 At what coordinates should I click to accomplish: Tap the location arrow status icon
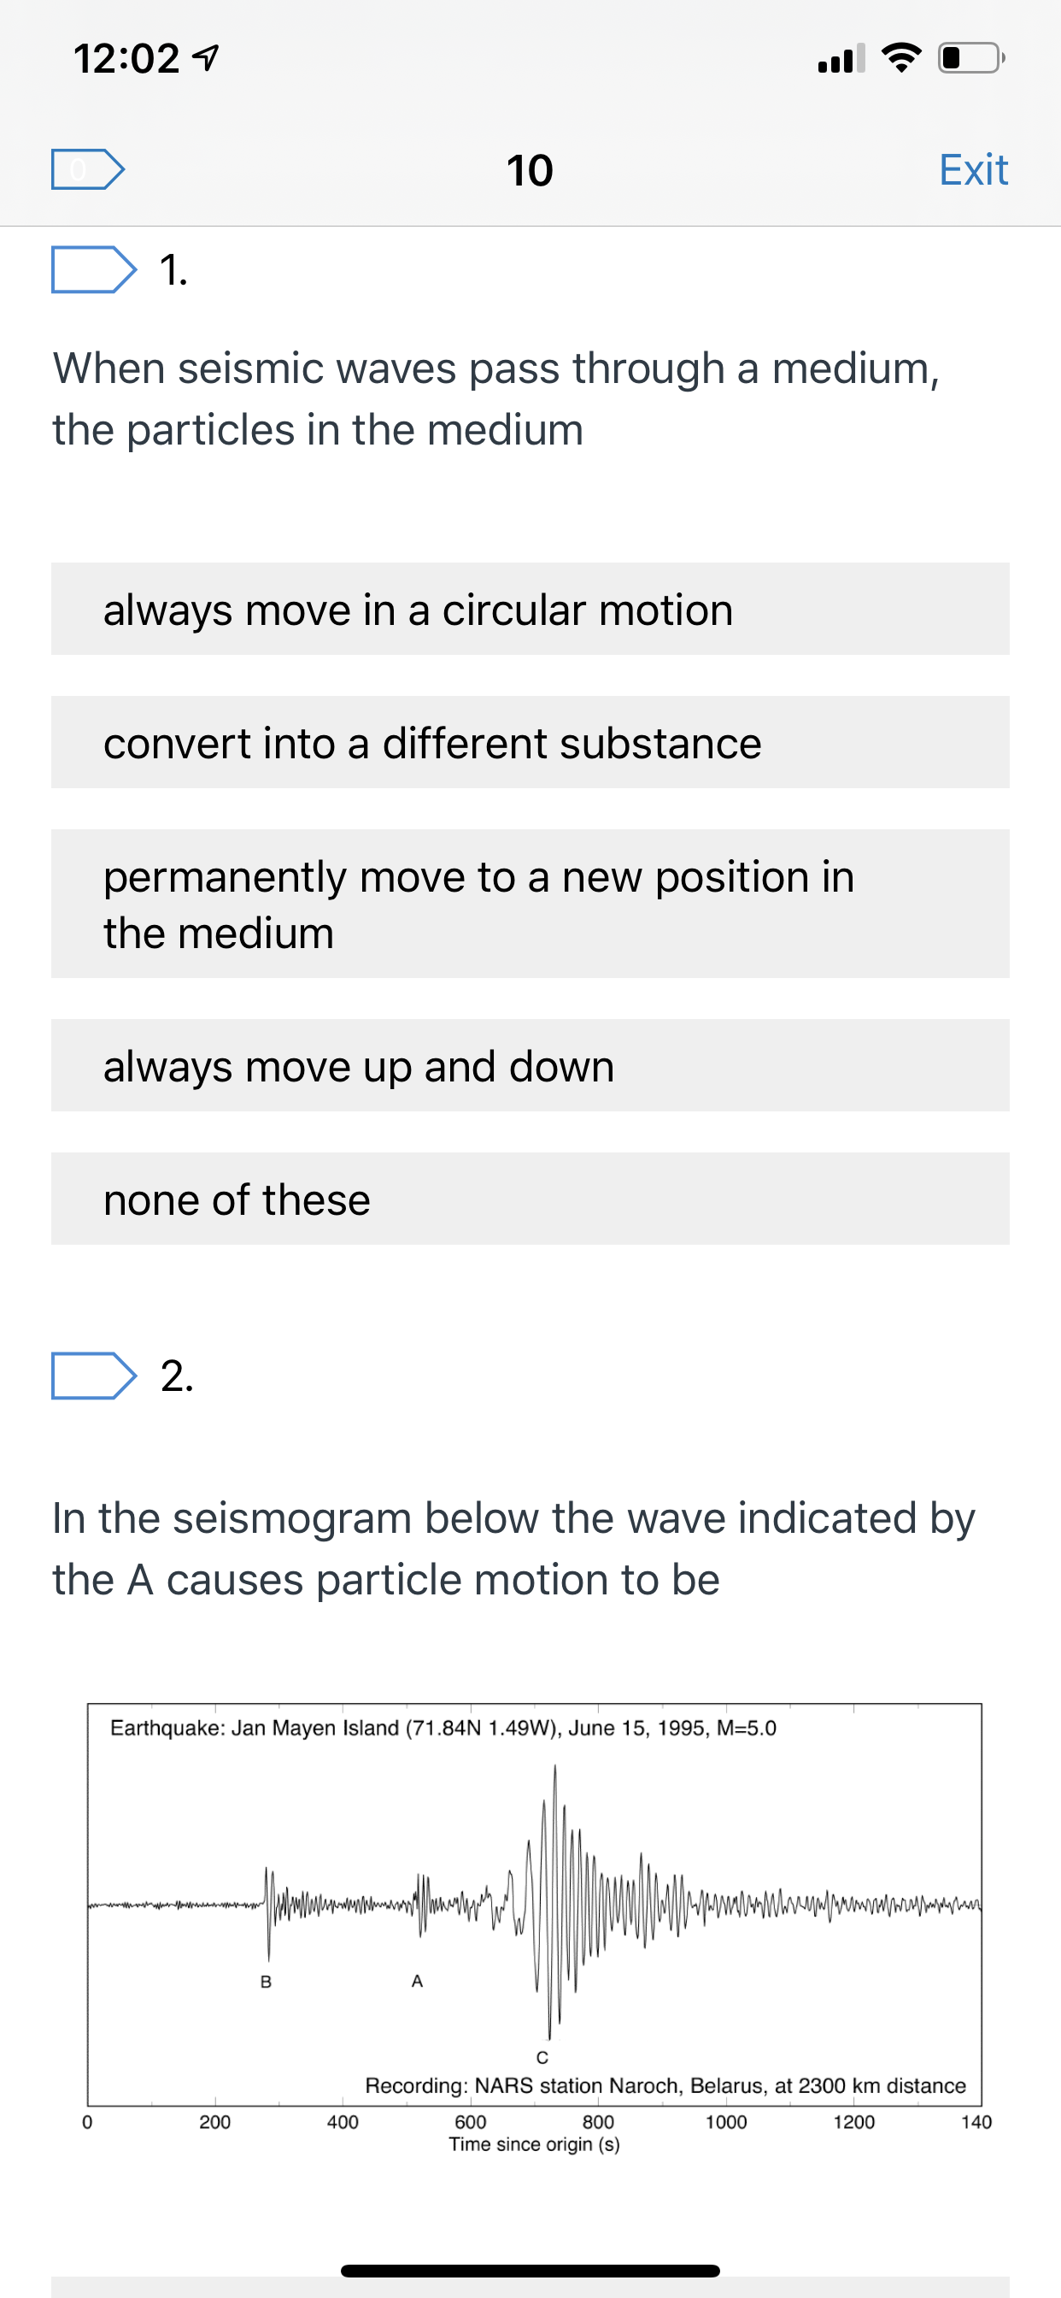click(x=206, y=59)
